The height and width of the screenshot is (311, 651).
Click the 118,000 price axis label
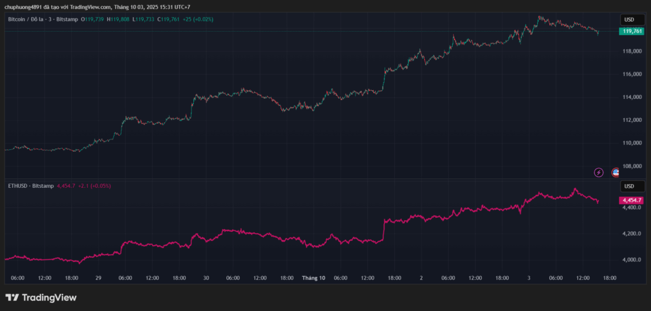pos(631,51)
